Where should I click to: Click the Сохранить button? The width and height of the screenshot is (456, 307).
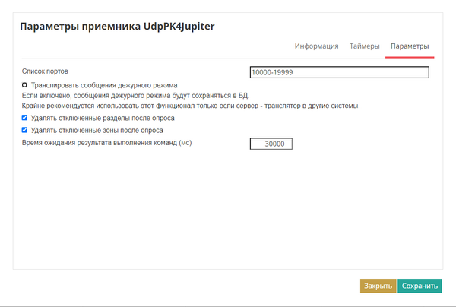point(420,286)
